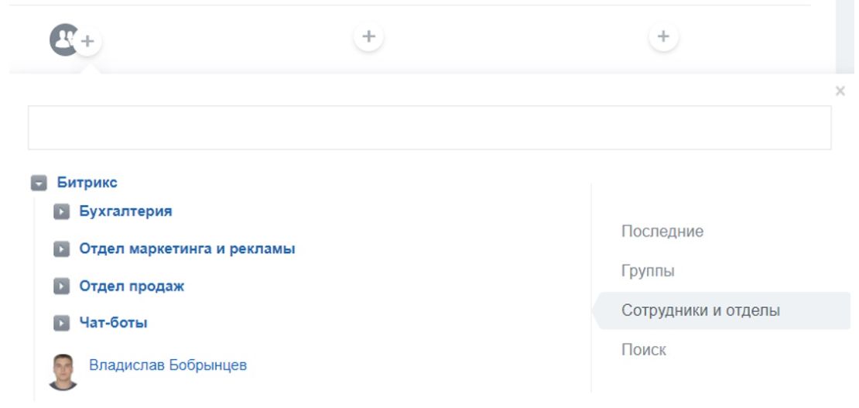Choose employee Владислав Бобрынцев name link
Viewport: 859px width, 408px height.
168,365
